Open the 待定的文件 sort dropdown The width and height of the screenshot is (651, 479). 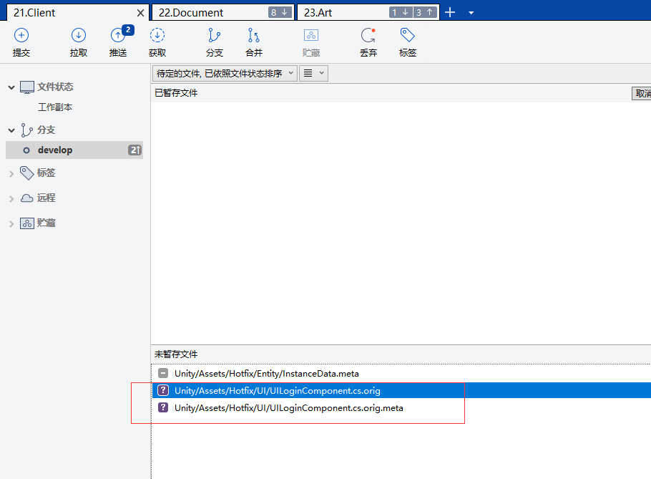225,74
